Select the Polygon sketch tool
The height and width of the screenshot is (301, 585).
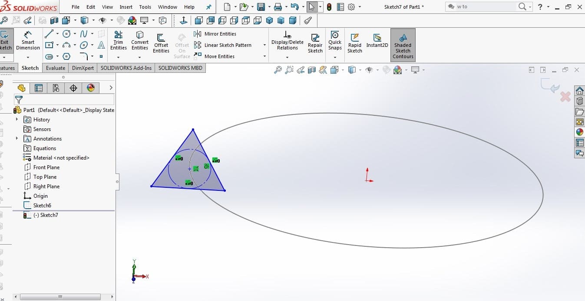(x=66, y=56)
